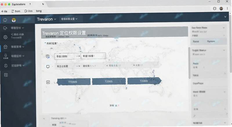Select the house-shaped location sidebar icon

(5, 47)
